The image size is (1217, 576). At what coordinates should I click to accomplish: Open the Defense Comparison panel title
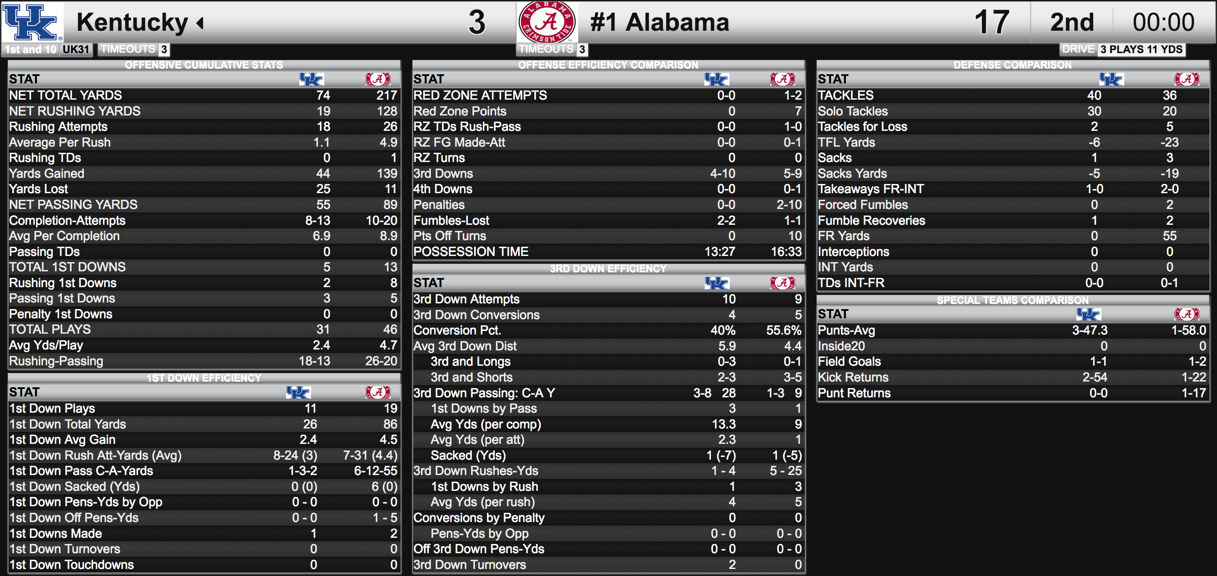[1012, 65]
